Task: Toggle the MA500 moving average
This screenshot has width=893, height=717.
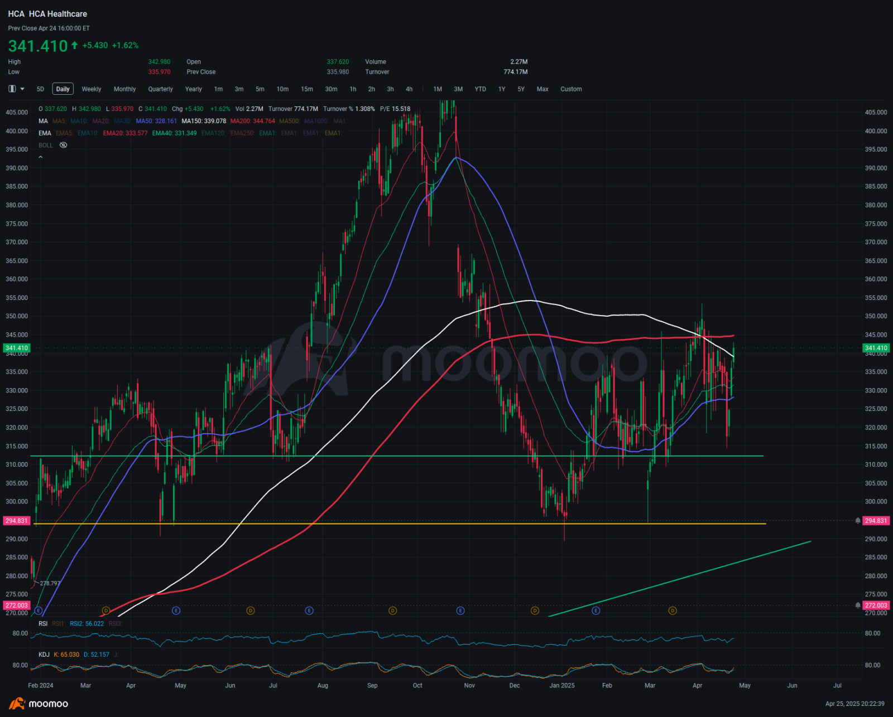Action: click(x=289, y=121)
